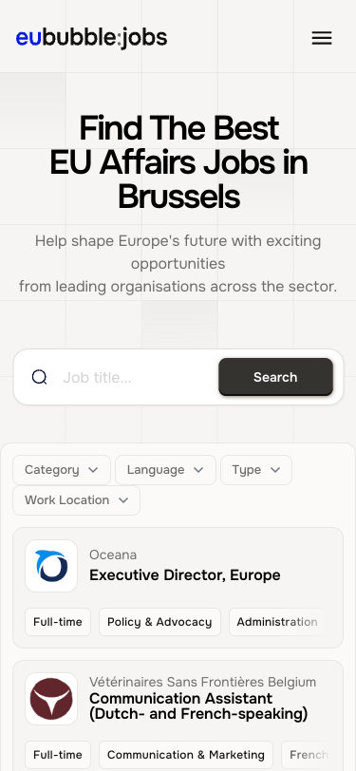The image size is (356, 771).
Task: Expand the Category filter
Action: pyautogui.click(x=62, y=470)
